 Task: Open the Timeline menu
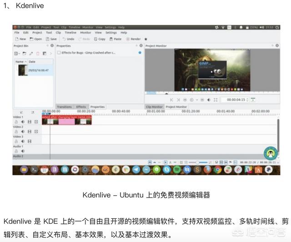tap(70, 33)
